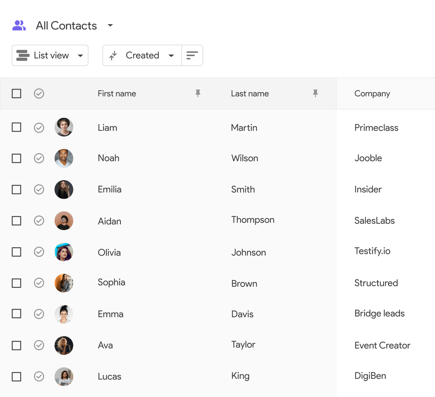Screen dimensions: 435x397
Task: Click the company Event Creator
Action: [382, 345]
